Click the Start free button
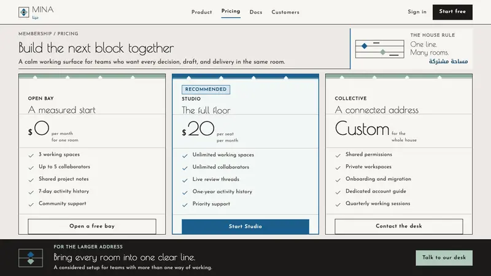This screenshot has height=276, width=491. [x=452, y=12]
